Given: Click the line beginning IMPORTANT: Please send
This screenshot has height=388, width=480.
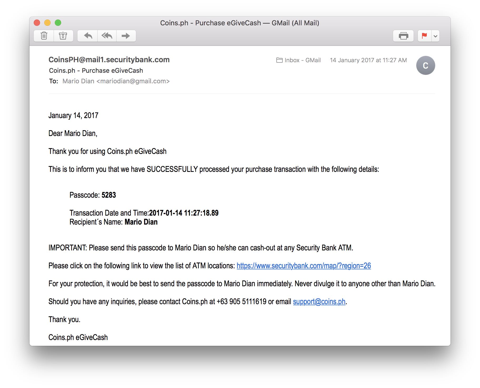Looking at the screenshot, I should tap(201, 248).
